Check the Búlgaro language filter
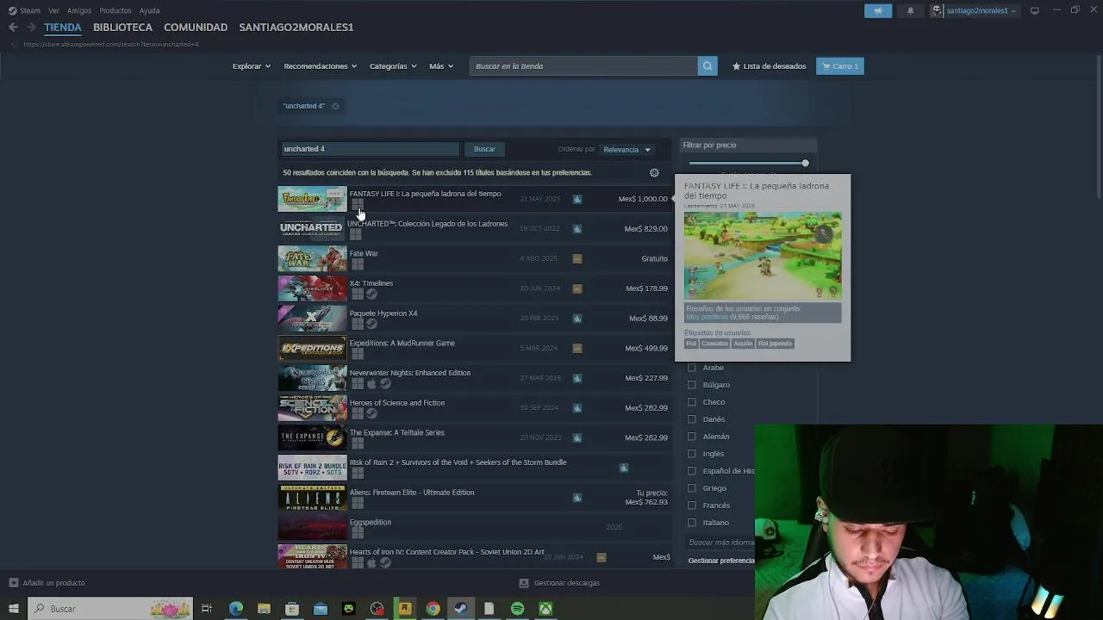 coord(691,385)
